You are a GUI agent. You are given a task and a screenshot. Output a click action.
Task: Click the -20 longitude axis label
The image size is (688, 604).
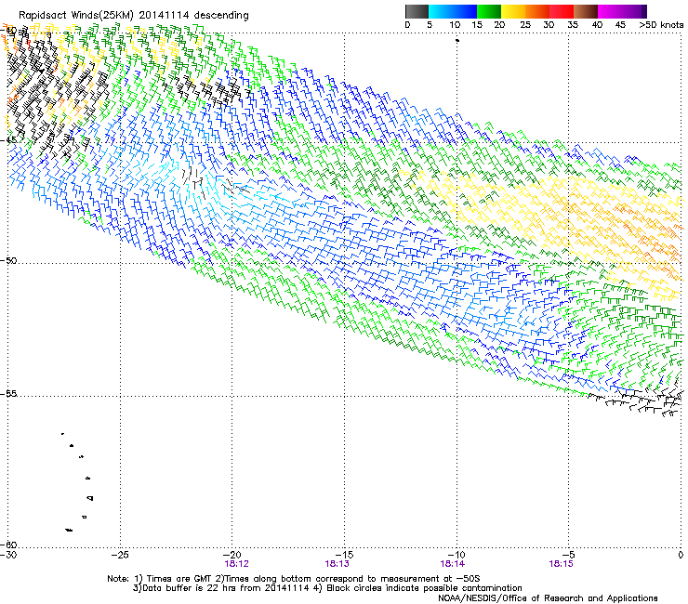click(232, 555)
